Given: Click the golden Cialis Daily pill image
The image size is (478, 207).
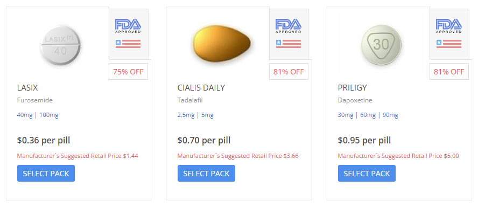Looking at the screenshot, I should click(x=221, y=43).
